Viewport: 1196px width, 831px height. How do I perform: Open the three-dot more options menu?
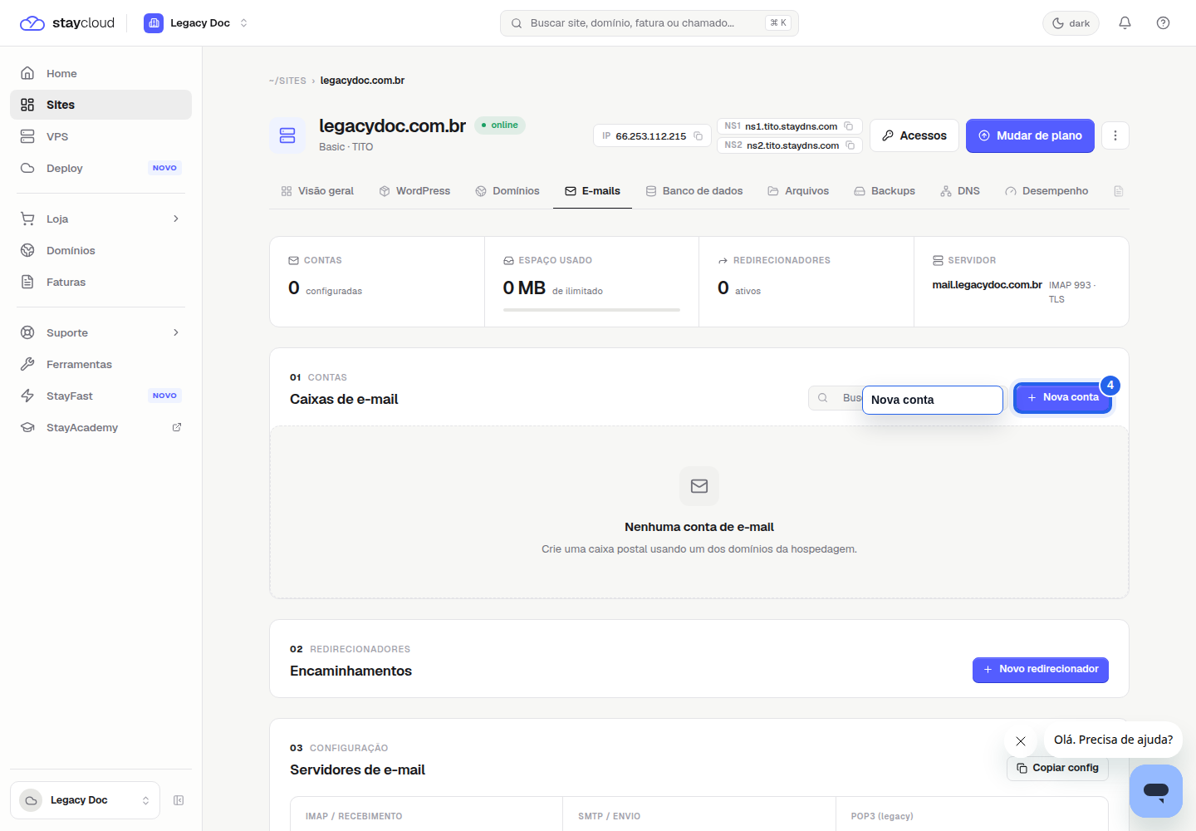click(x=1115, y=135)
